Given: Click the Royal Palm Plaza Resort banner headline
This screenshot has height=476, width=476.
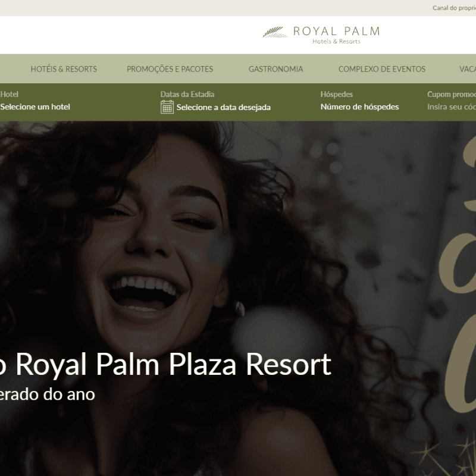Looking at the screenshot, I should (x=165, y=364).
